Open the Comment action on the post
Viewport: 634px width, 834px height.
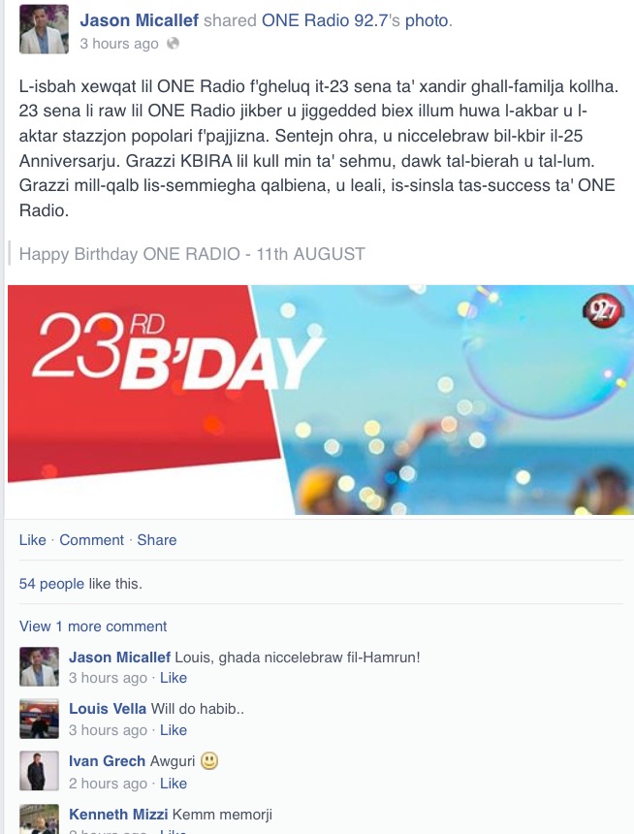(91, 540)
